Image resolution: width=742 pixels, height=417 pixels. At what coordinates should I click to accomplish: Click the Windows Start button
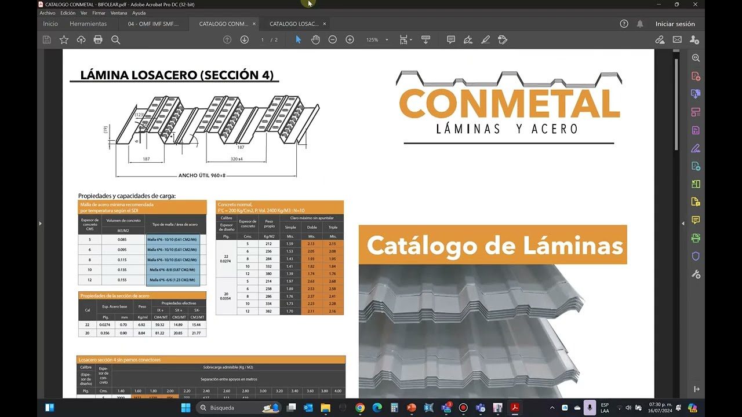point(185,408)
